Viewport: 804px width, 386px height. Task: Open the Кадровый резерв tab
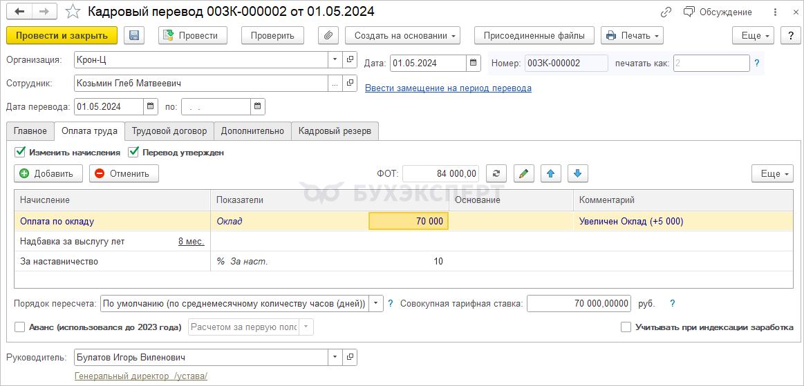tap(335, 131)
